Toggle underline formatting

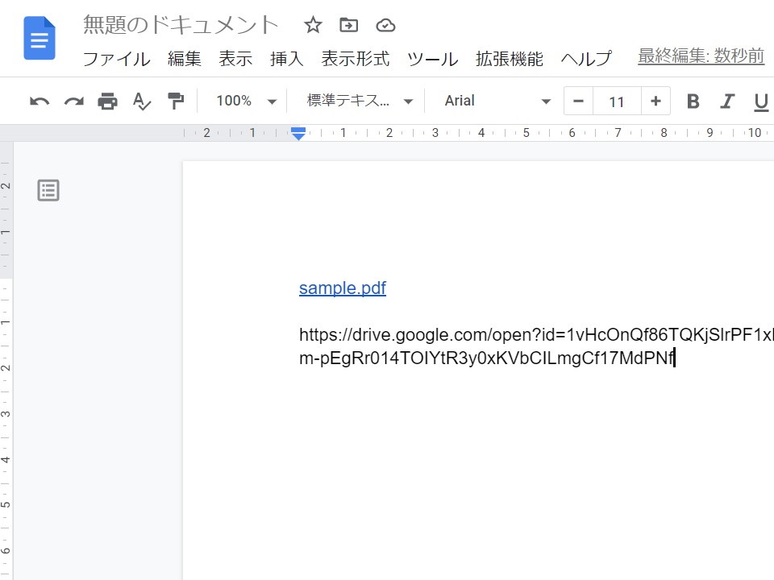[761, 101]
